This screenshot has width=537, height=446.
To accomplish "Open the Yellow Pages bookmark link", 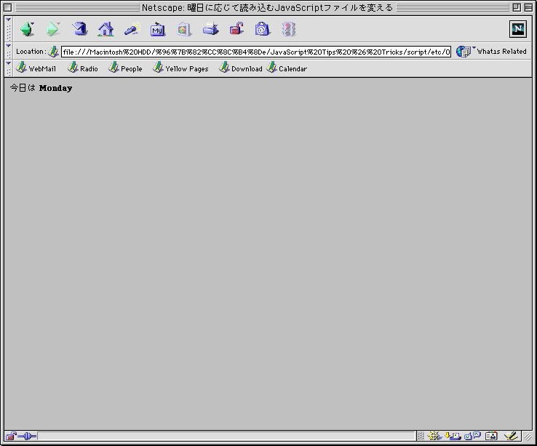I will (x=180, y=68).
